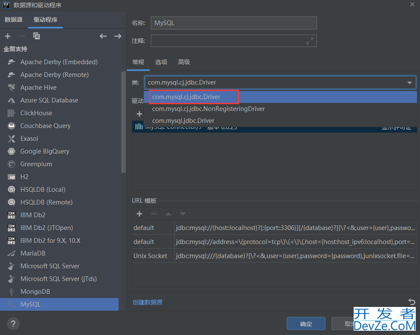This screenshot has width=420, height=335.
Task: Click the MySQL dolphin icon
Action: coord(11,304)
